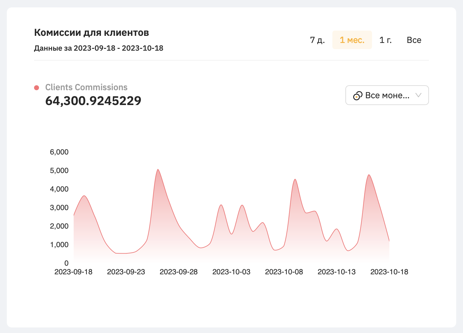Click the 2023-09-18 axis label
The image size is (463, 333).
pyautogui.click(x=73, y=272)
